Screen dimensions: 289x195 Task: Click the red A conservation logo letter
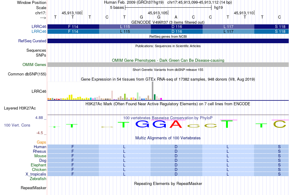[x=176, y=124]
